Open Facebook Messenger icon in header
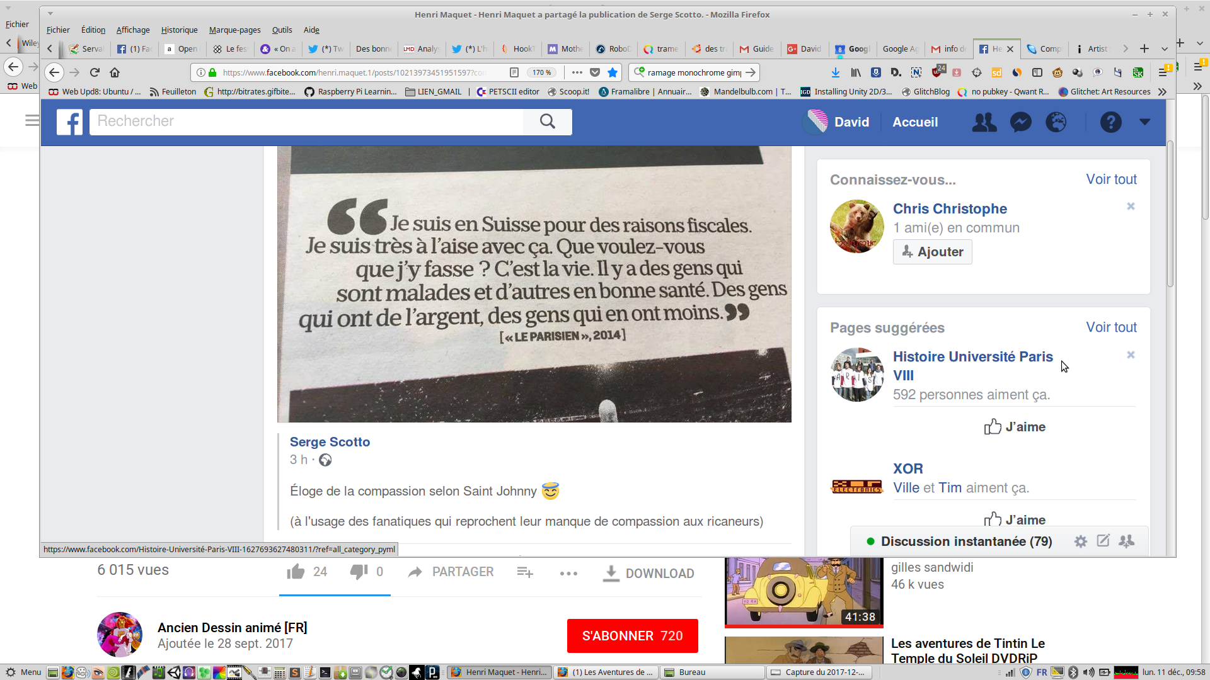1210x680 pixels. (x=1020, y=122)
